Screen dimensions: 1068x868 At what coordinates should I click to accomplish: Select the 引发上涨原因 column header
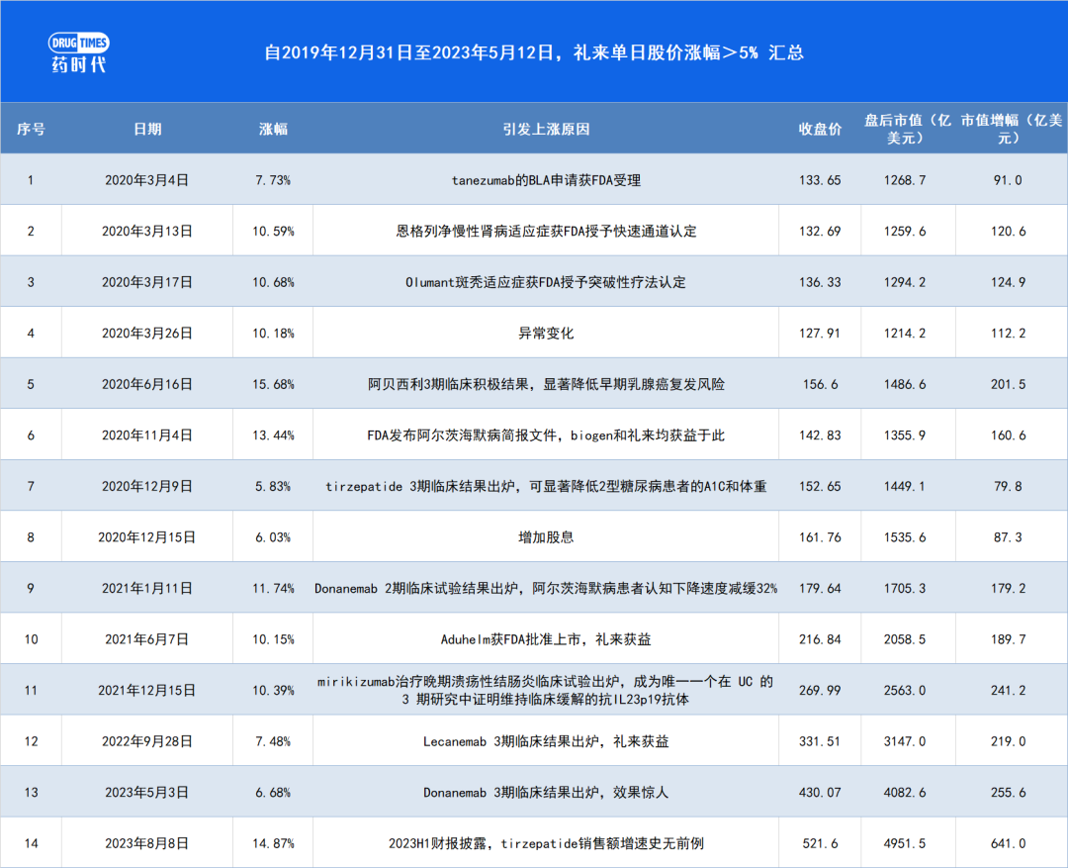click(x=546, y=129)
